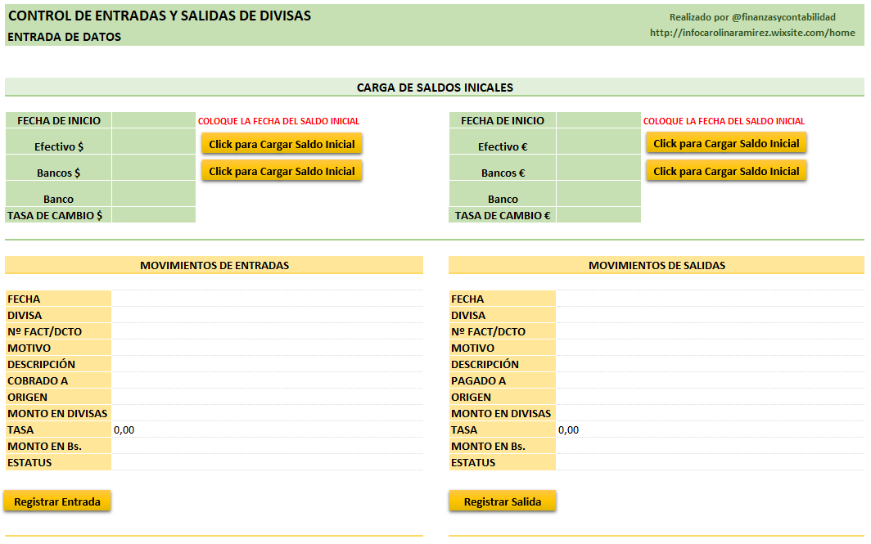This screenshot has width=871, height=544.
Task: Click the TASA DE CAMBIO € input cell
Action: tap(598, 215)
